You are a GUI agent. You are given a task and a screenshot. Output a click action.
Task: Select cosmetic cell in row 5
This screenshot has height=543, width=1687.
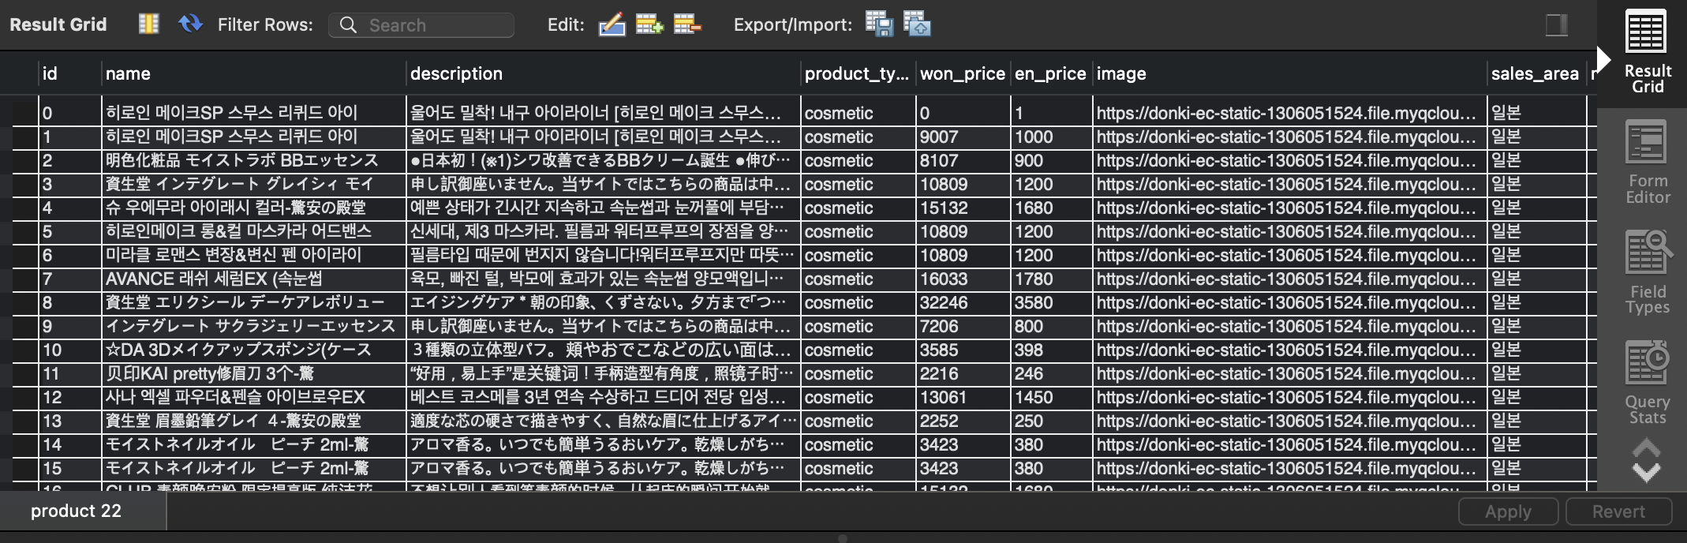pos(858,231)
